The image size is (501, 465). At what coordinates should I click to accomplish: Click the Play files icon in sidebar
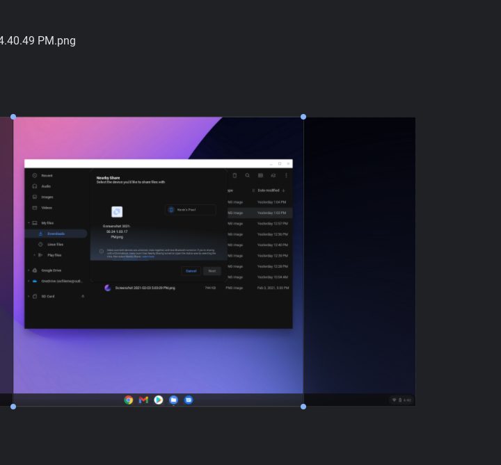click(40, 255)
